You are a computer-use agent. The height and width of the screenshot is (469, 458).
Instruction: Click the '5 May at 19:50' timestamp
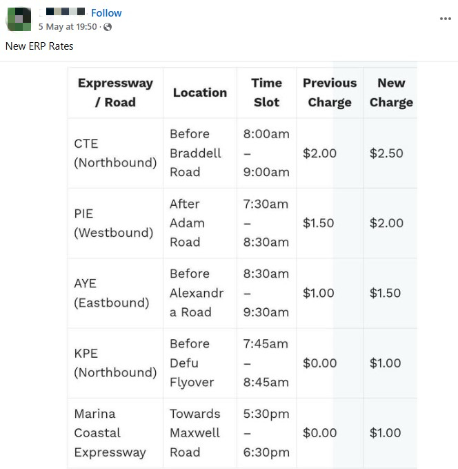click(68, 27)
